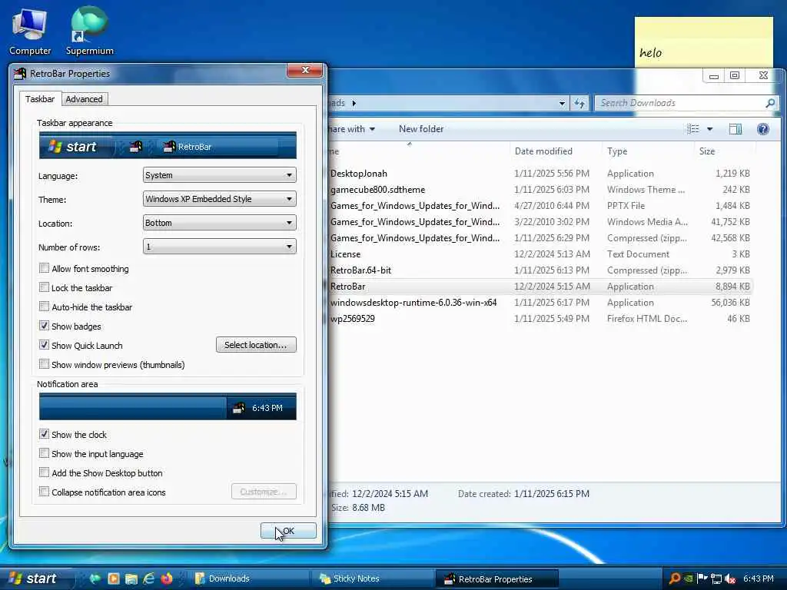The height and width of the screenshot is (590, 787).
Task: Open the Number of rows dropdown
Action: (x=219, y=247)
